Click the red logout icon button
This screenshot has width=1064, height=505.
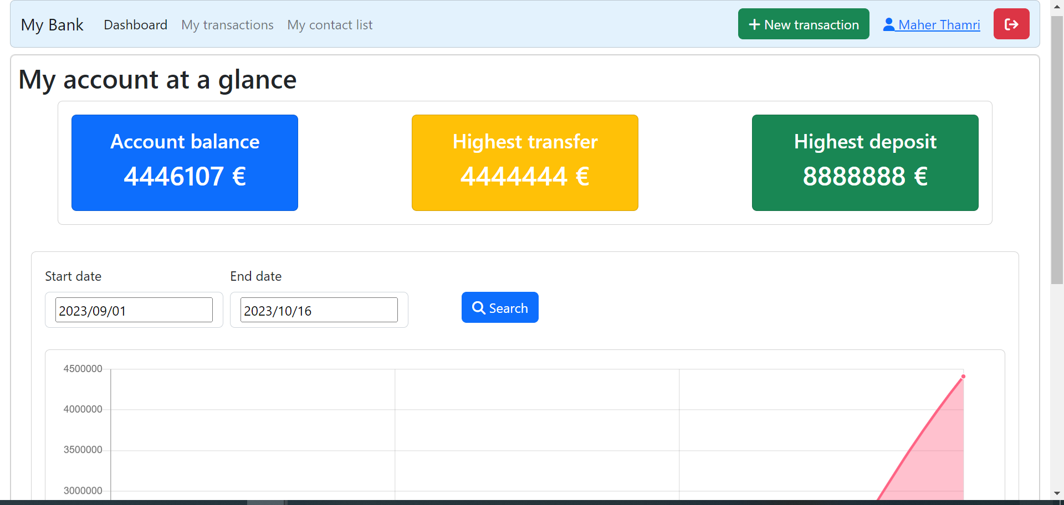tap(1011, 24)
